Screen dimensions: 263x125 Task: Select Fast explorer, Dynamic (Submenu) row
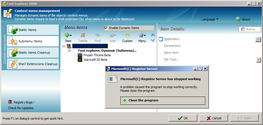(x=107, y=51)
